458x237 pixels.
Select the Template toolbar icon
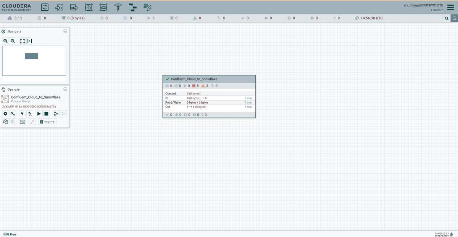click(x=132, y=7)
